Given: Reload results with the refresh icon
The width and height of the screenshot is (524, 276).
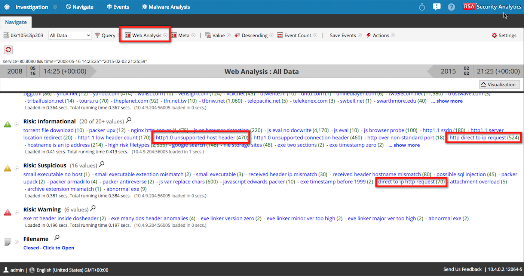Looking at the screenshot, I should pos(8,50).
